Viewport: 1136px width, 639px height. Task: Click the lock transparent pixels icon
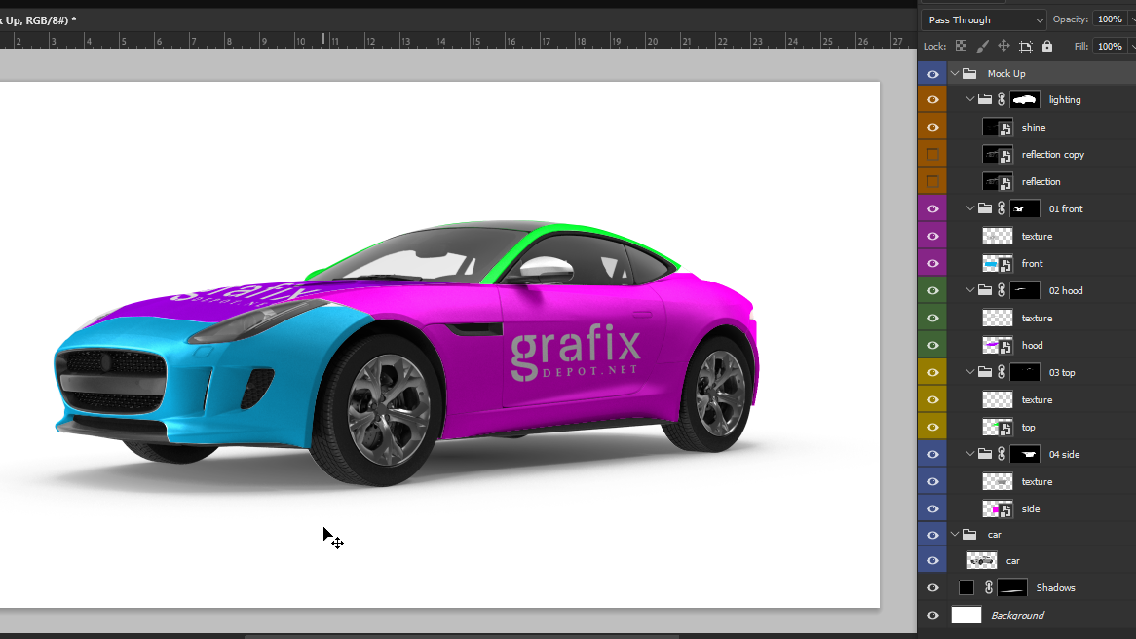[x=961, y=46]
